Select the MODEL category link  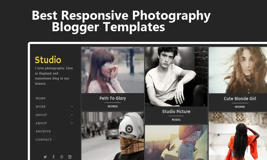[176, 120]
